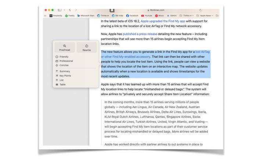This screenshot has height=159, width=257.
Task: Expand the Tinhte.vn bookmarks folder
Action: pos(187,16)
